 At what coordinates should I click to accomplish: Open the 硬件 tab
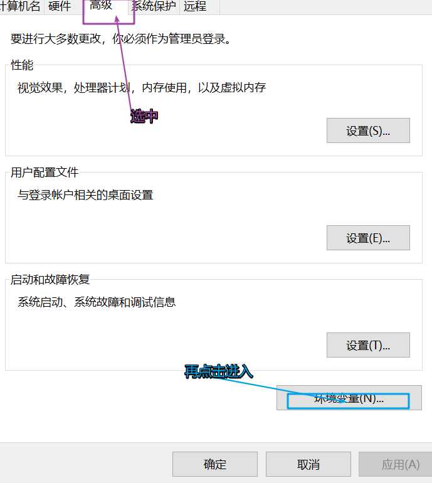tap(60, 6)
